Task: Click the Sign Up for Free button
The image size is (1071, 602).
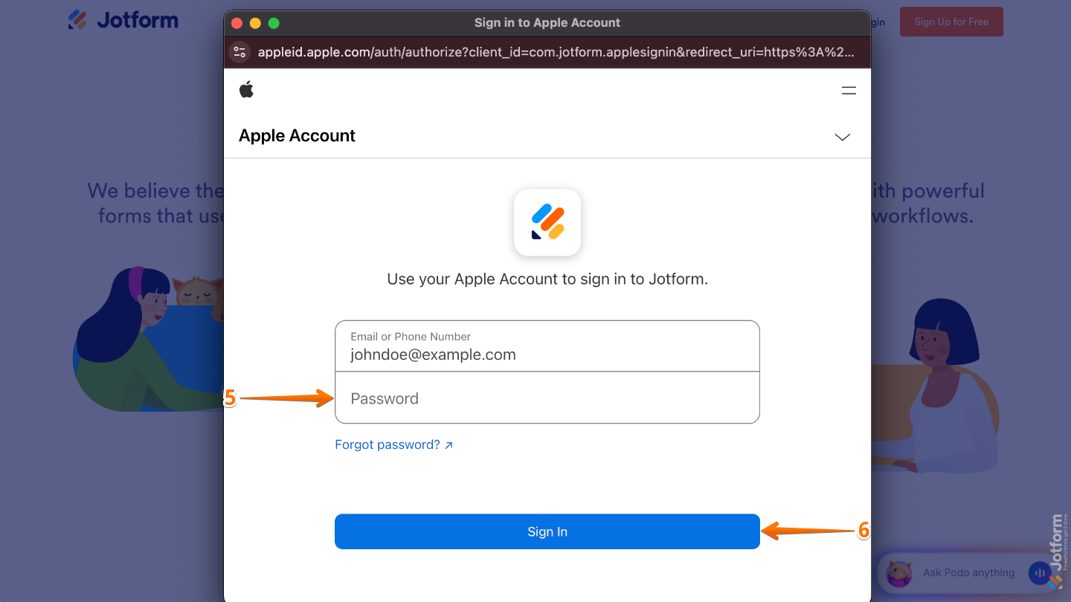Action: tap(951, 22)
